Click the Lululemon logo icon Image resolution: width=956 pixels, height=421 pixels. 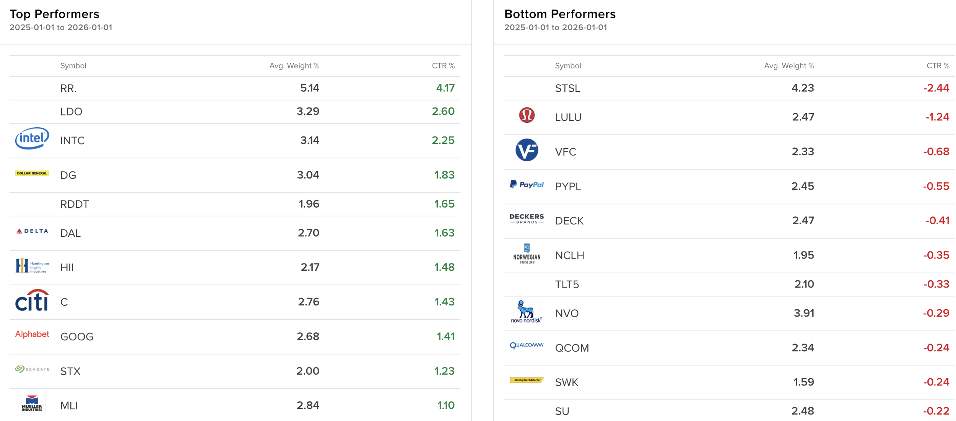tap(527, 115)
